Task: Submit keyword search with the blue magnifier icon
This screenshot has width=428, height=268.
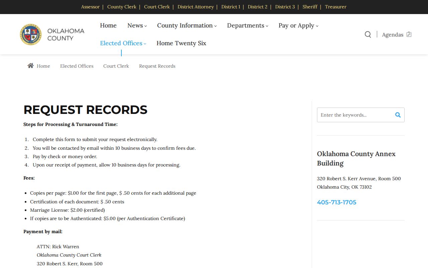Action: tap(398, 115)
